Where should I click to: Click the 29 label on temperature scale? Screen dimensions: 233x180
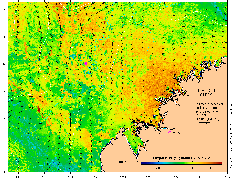pyautogui.click(x=175, y=168)
